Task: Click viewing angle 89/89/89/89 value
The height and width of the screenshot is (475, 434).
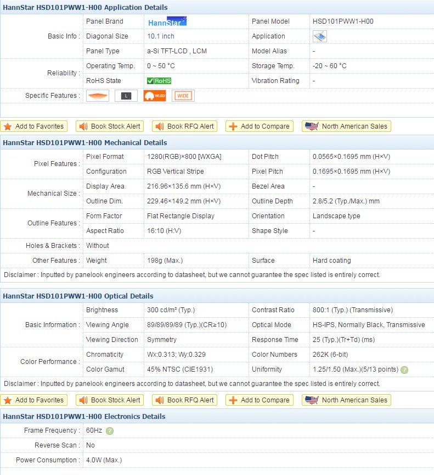Action: pyautogui.click(x=187, y=325)
